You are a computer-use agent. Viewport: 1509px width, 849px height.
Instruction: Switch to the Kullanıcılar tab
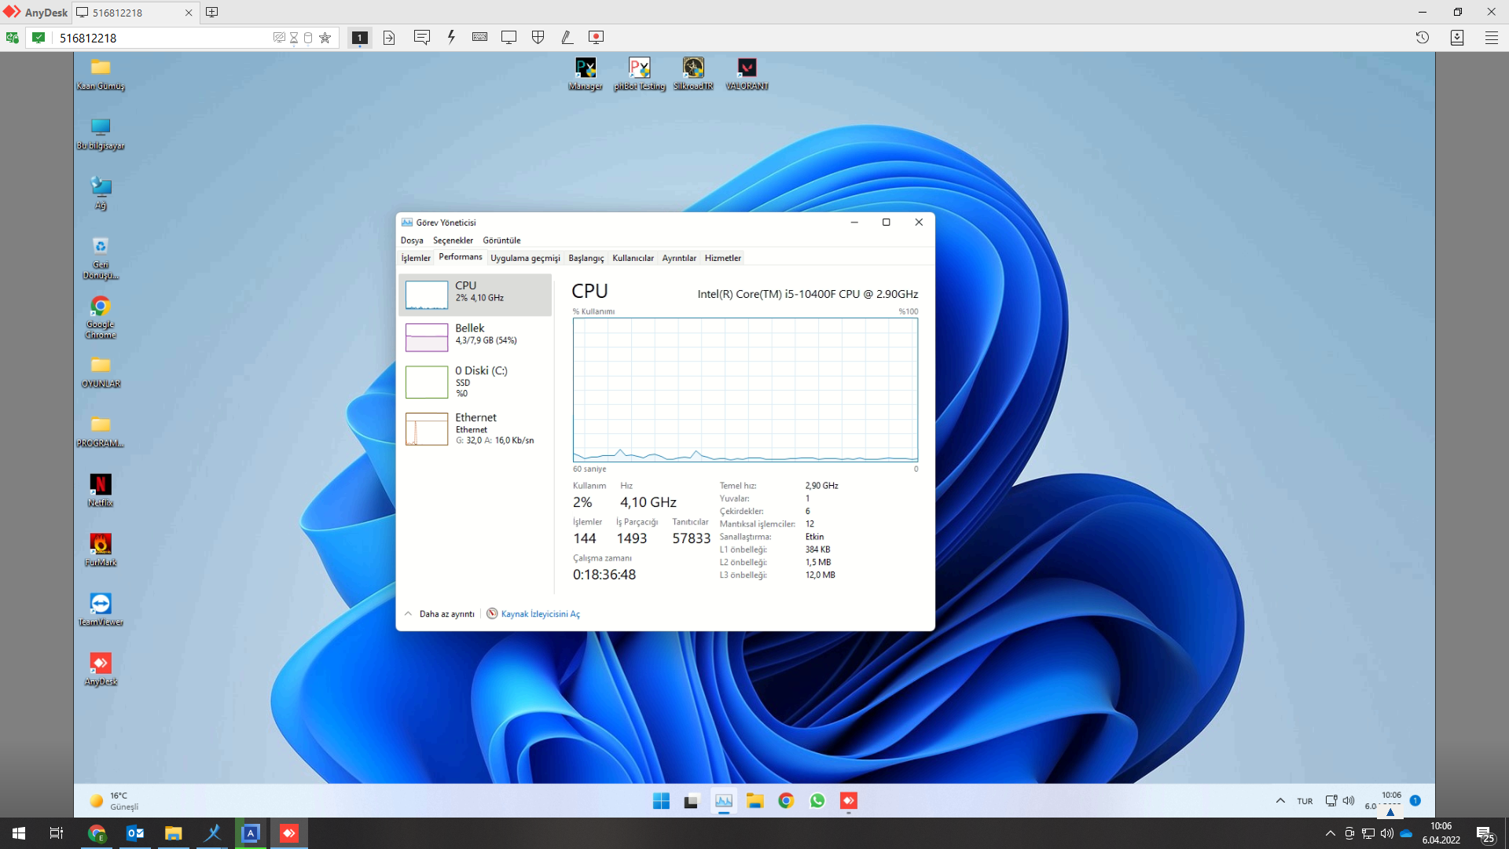coord(633,258)
